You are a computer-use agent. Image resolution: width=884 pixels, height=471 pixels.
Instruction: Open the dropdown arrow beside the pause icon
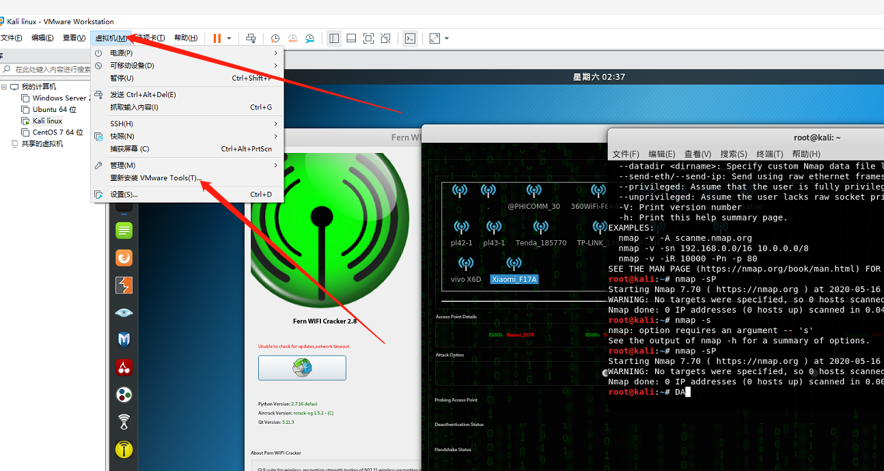229,38
